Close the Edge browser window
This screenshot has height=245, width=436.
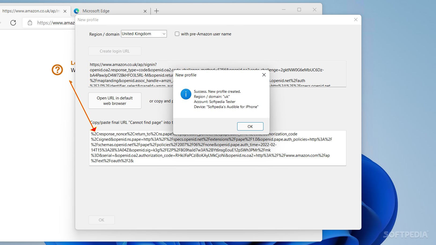coord(314,10)
